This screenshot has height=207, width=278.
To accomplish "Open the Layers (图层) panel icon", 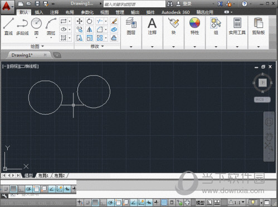I will point(131,23).
